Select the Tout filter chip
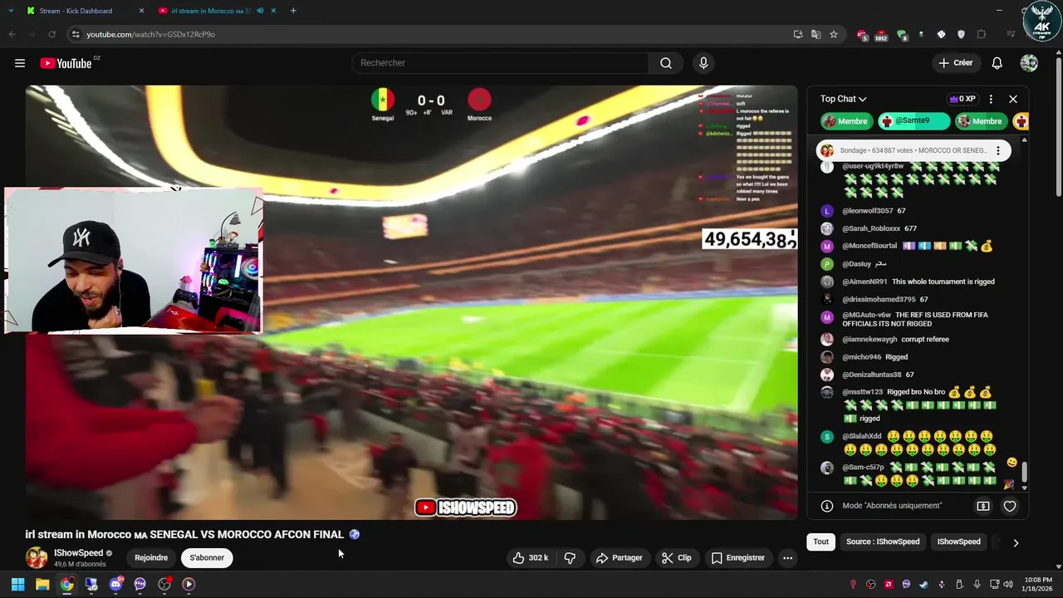This screenshot has width=1063, height=598. (821, 542)
